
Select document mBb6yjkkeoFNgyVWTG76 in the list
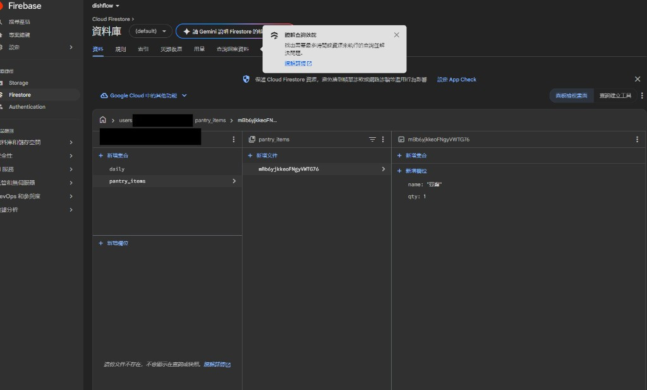317,169
